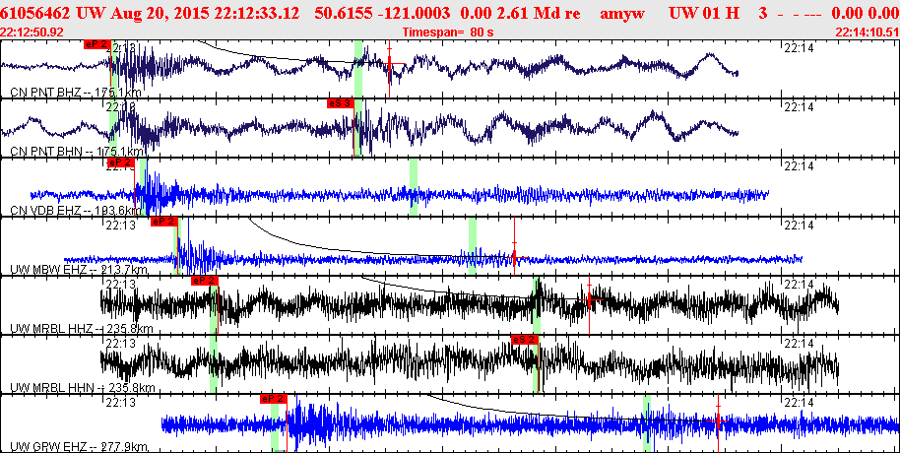Click the 'CN VDB EHZ -- 193.6km' station label

77,210
